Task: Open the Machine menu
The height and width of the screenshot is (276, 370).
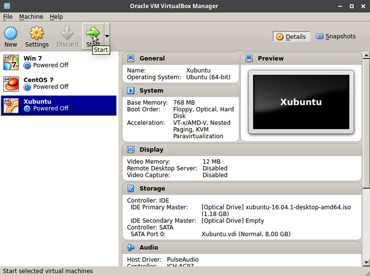Action: [x=31, y=17]
